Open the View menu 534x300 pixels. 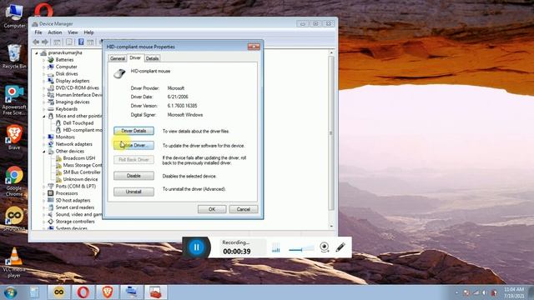[x=73, y=32]
